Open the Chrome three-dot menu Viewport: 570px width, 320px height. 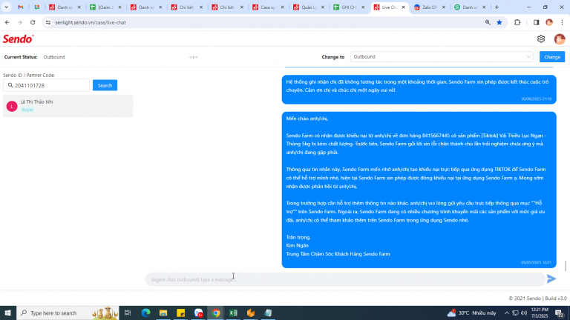pyautogui.click(x=562, y=22)
